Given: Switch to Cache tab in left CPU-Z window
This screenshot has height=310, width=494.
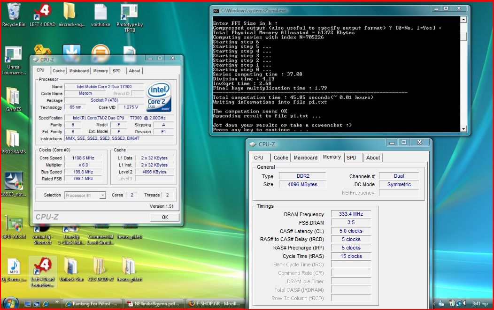Looking at the screenshot, I should click(x=59, y=71).
